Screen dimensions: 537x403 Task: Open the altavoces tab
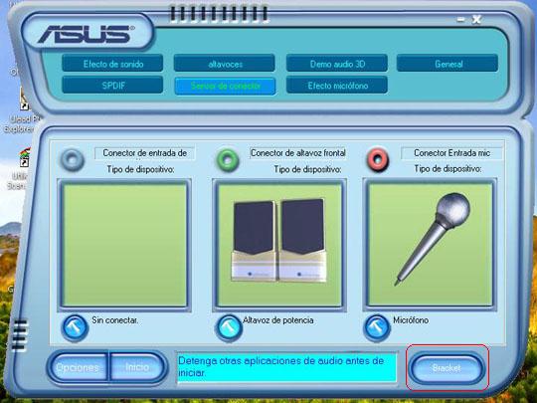pyautogui.click(x=225, y=64)
